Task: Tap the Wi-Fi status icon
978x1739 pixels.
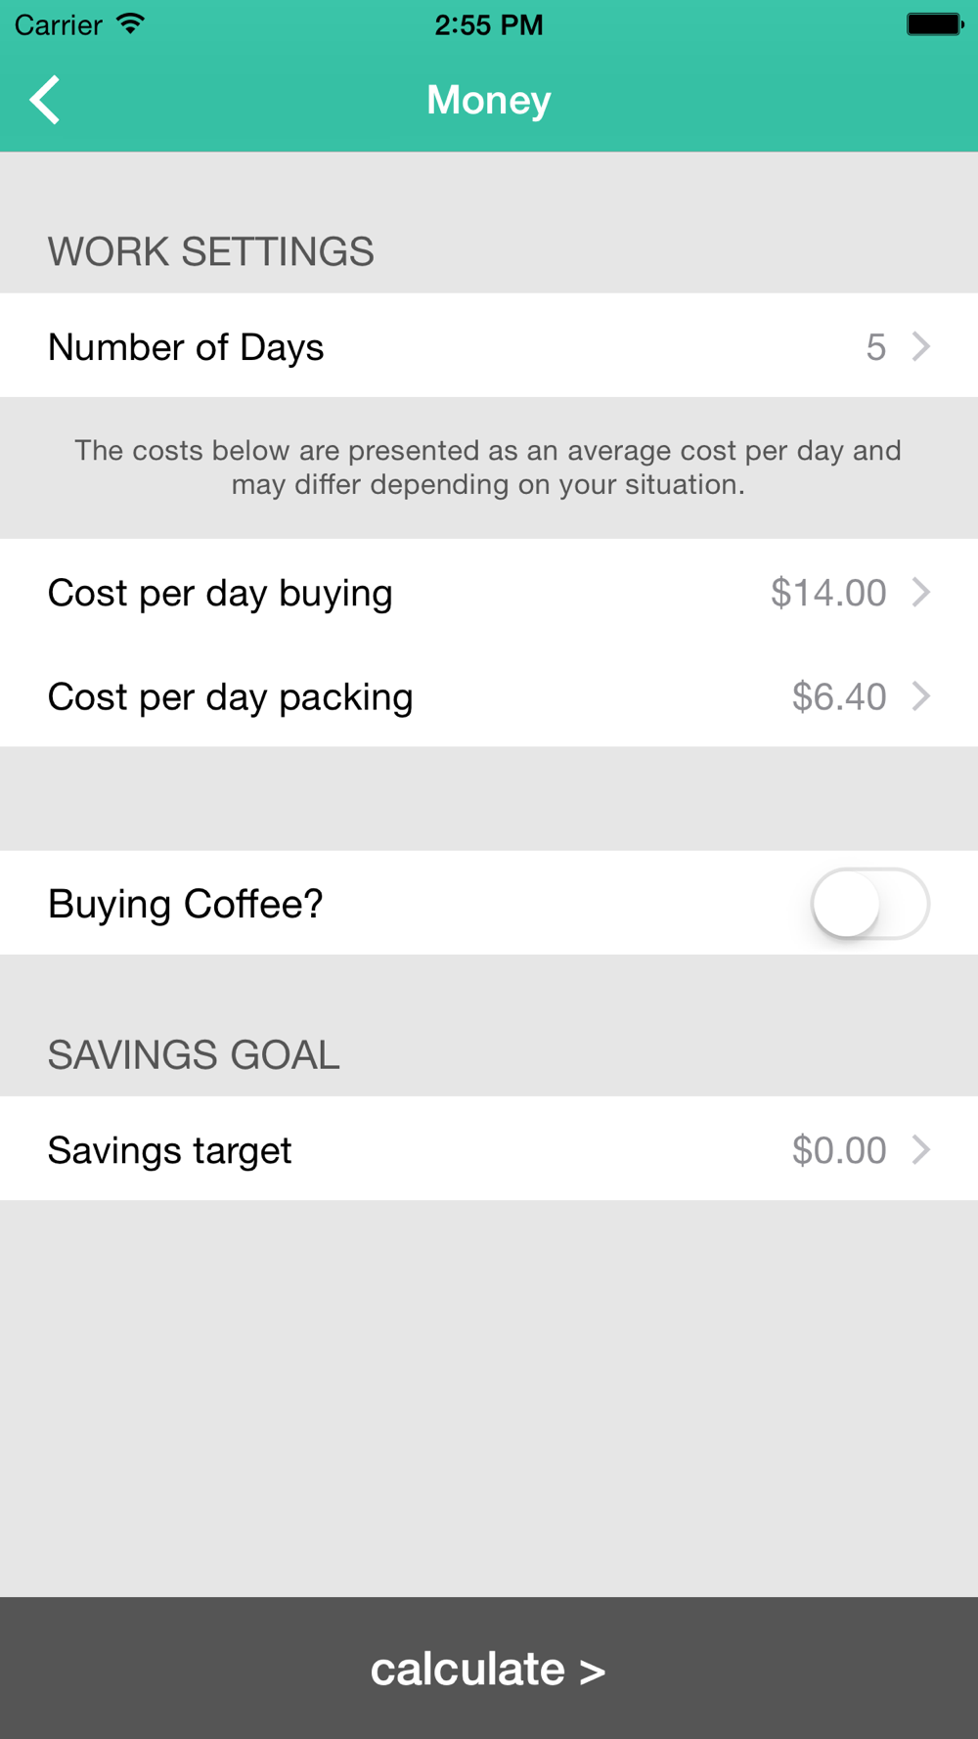Action: click(130, 23)
